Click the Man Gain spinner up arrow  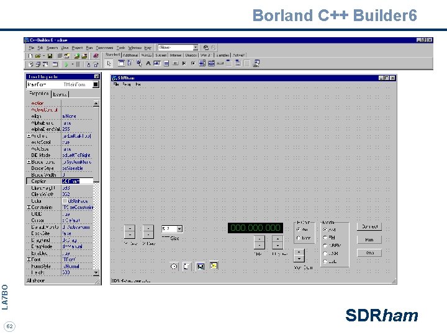coord(299,252)
